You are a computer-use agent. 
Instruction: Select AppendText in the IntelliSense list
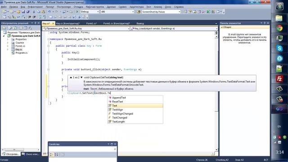coord(135,98)
